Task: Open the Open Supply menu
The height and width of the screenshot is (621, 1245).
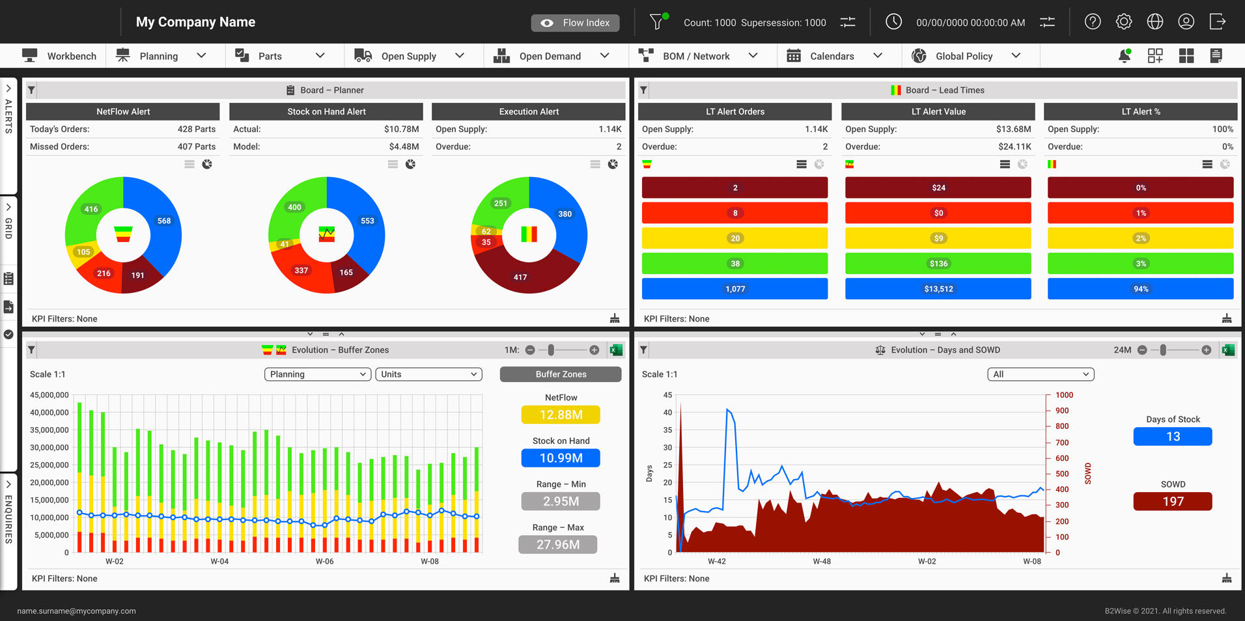Action: coord(410,56)
